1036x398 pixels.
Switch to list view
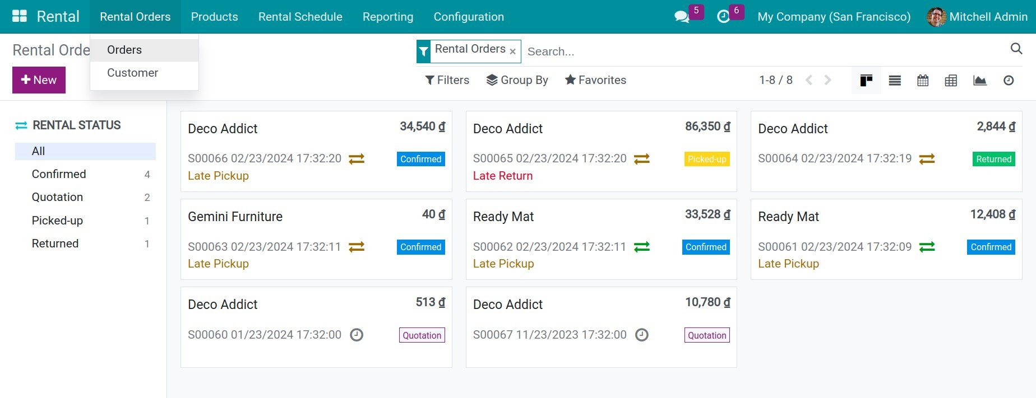click(895, 81)
